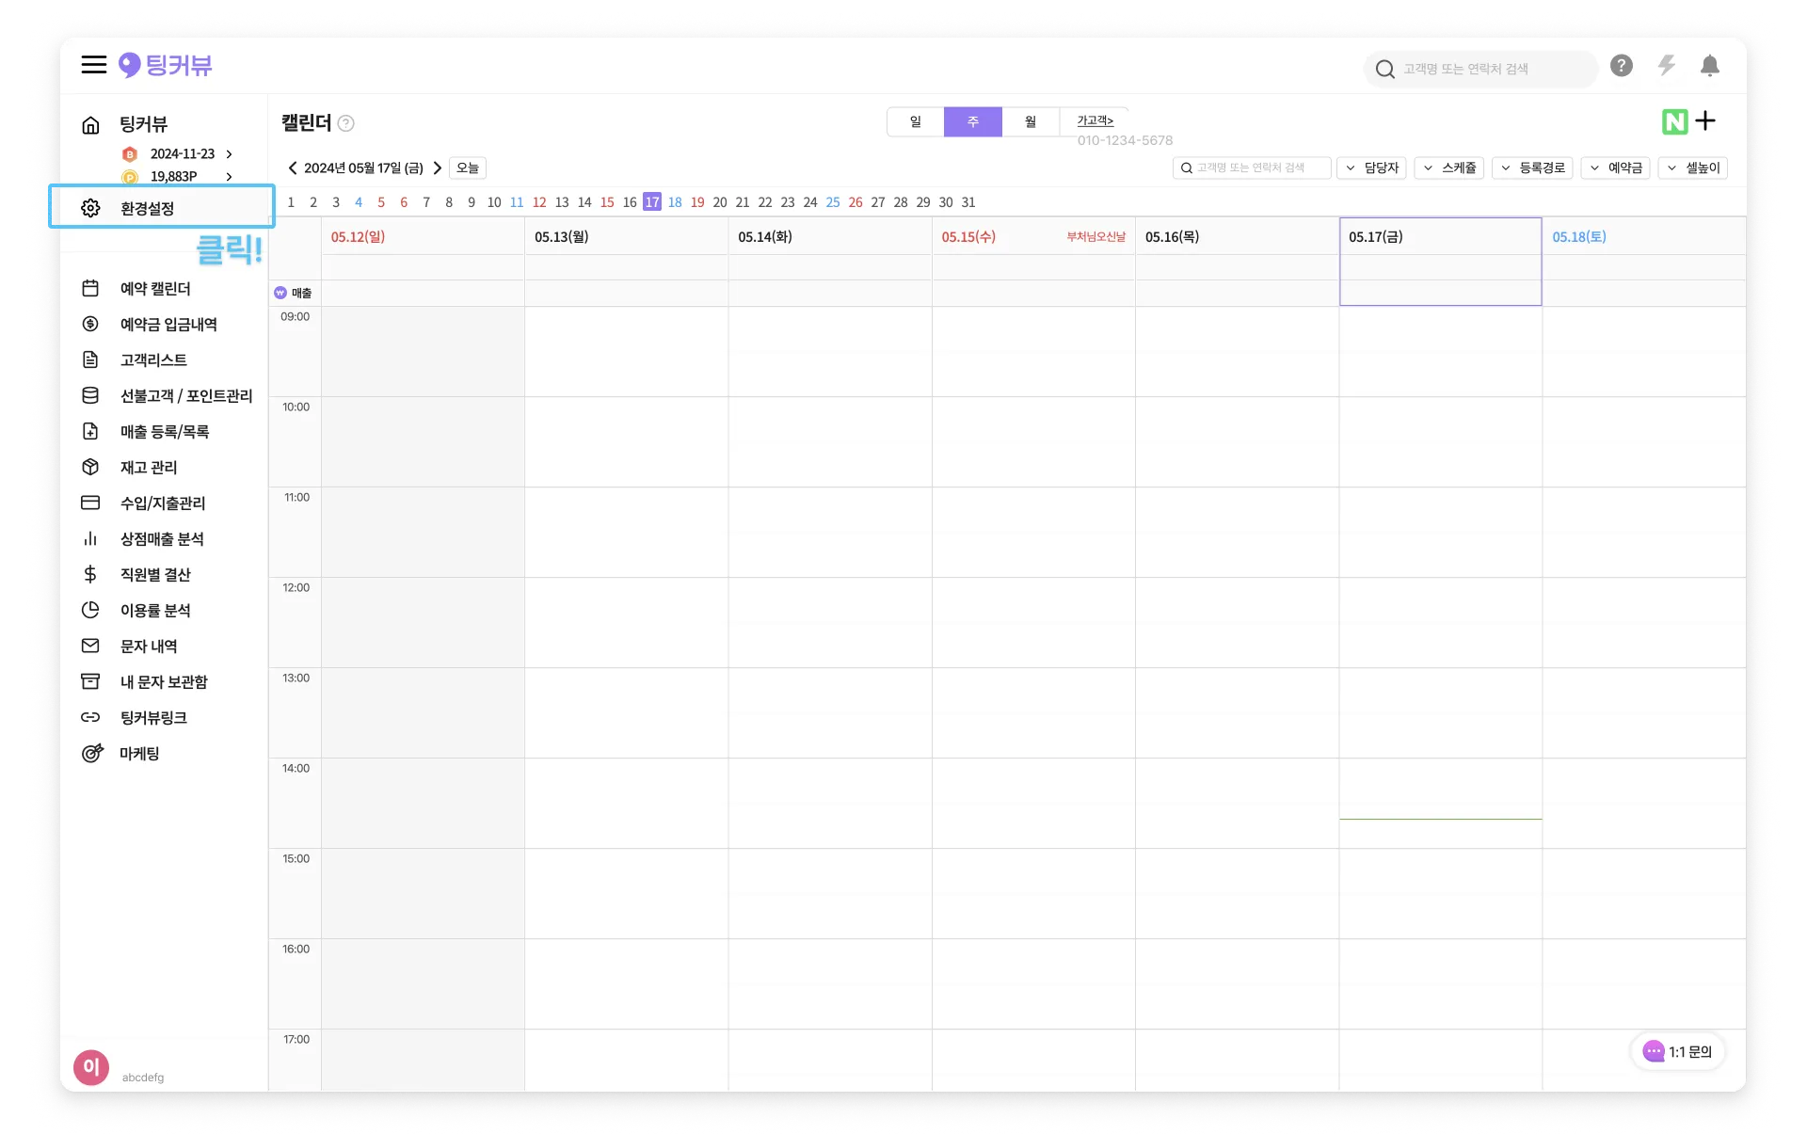The height and width of the screenshot is (1134, 1807).
Task: Select day 25 in the date strip
Action: [x=833, y=202]
